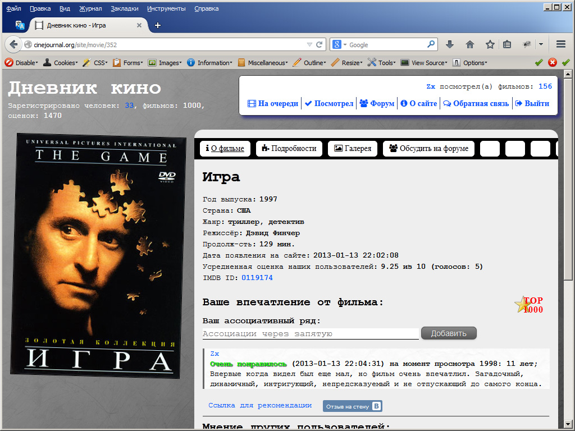Open the Firefox downloads arrow icon

(x=450, y=44)
